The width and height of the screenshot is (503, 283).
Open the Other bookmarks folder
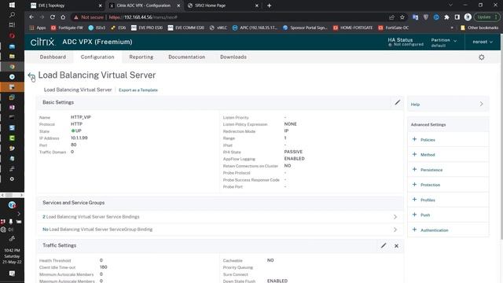coord(479,28)
